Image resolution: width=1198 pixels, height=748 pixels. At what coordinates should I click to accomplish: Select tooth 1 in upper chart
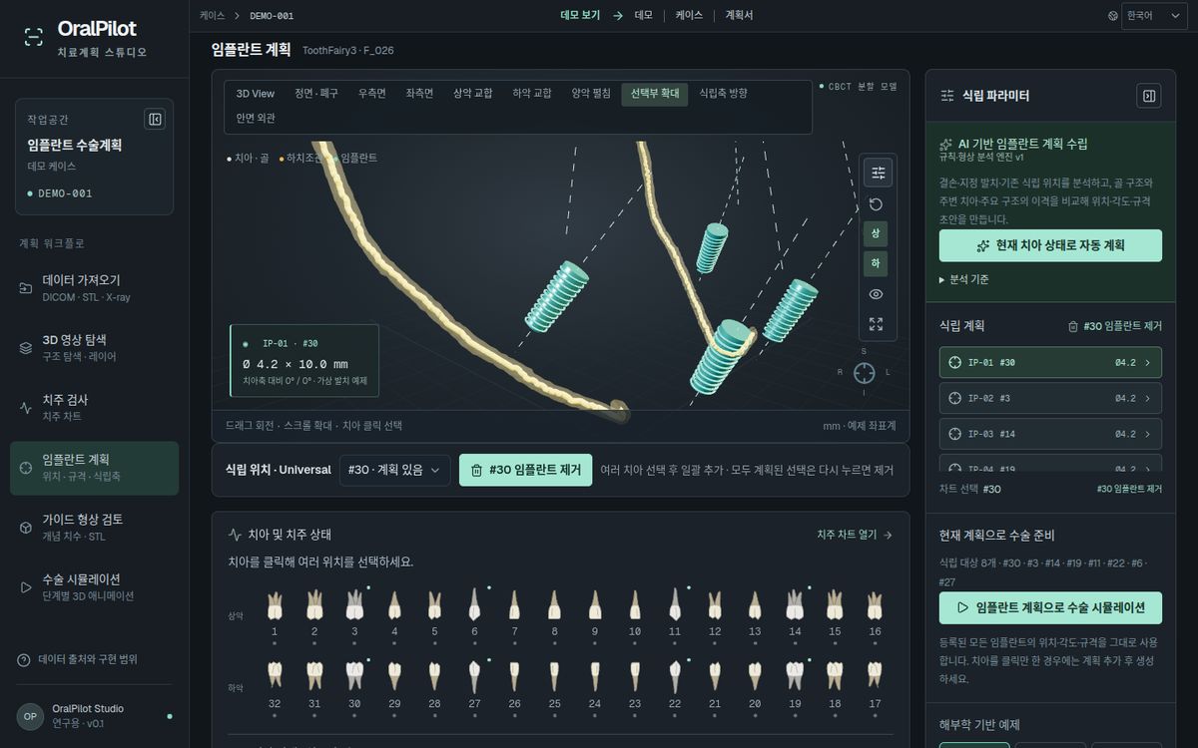click(x=275, y=612)
